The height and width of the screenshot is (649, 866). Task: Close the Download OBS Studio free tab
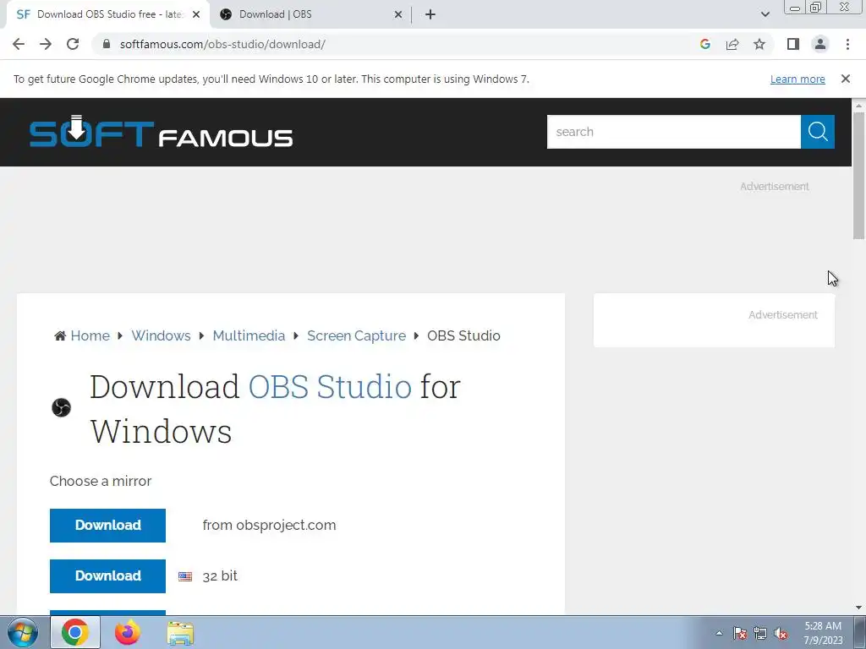(x=196, y=15)
